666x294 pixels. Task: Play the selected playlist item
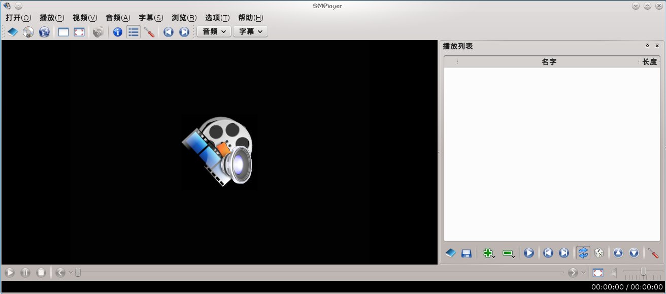(529, 253)
